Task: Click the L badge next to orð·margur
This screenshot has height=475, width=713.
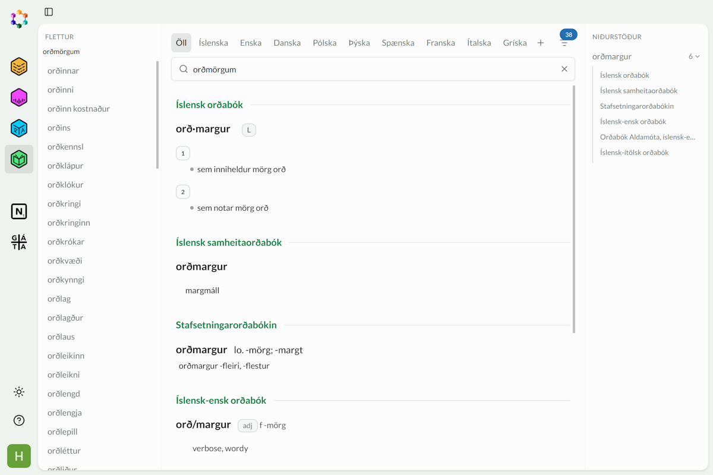Action: pos(249,130)
